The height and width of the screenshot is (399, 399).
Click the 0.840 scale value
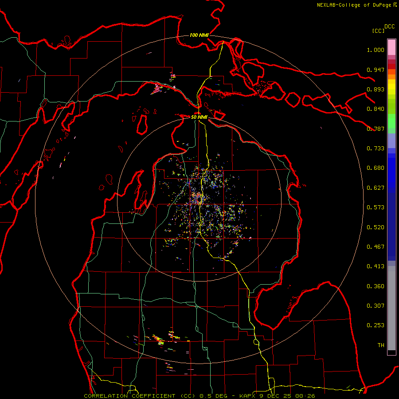(x=376, y=109)
